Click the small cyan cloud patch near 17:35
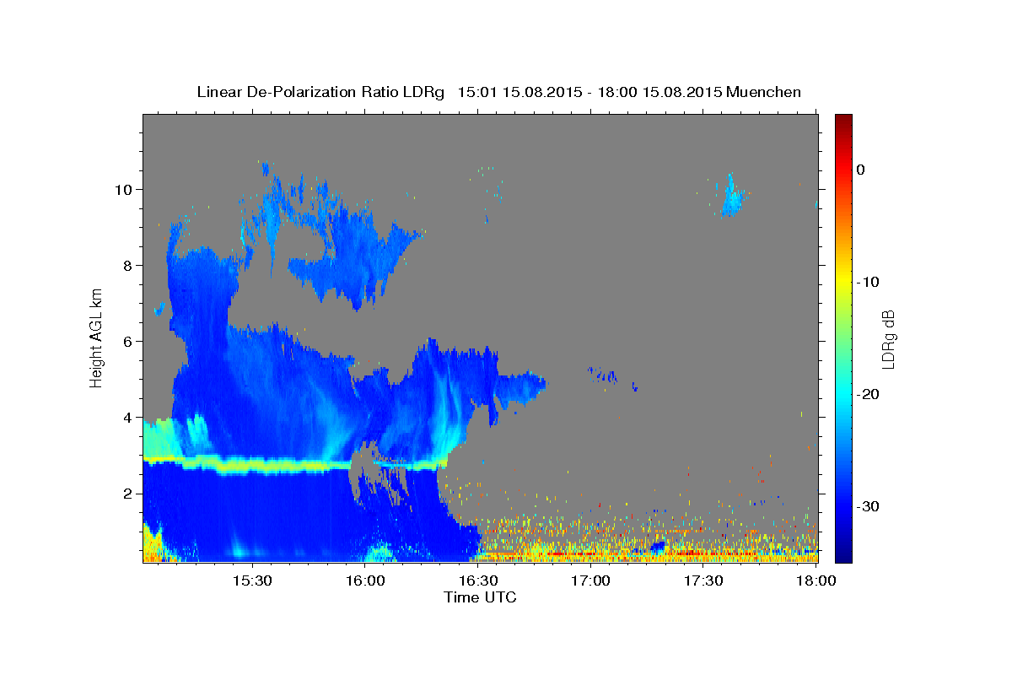1012x675 pixels. click(x=732, y=197)
